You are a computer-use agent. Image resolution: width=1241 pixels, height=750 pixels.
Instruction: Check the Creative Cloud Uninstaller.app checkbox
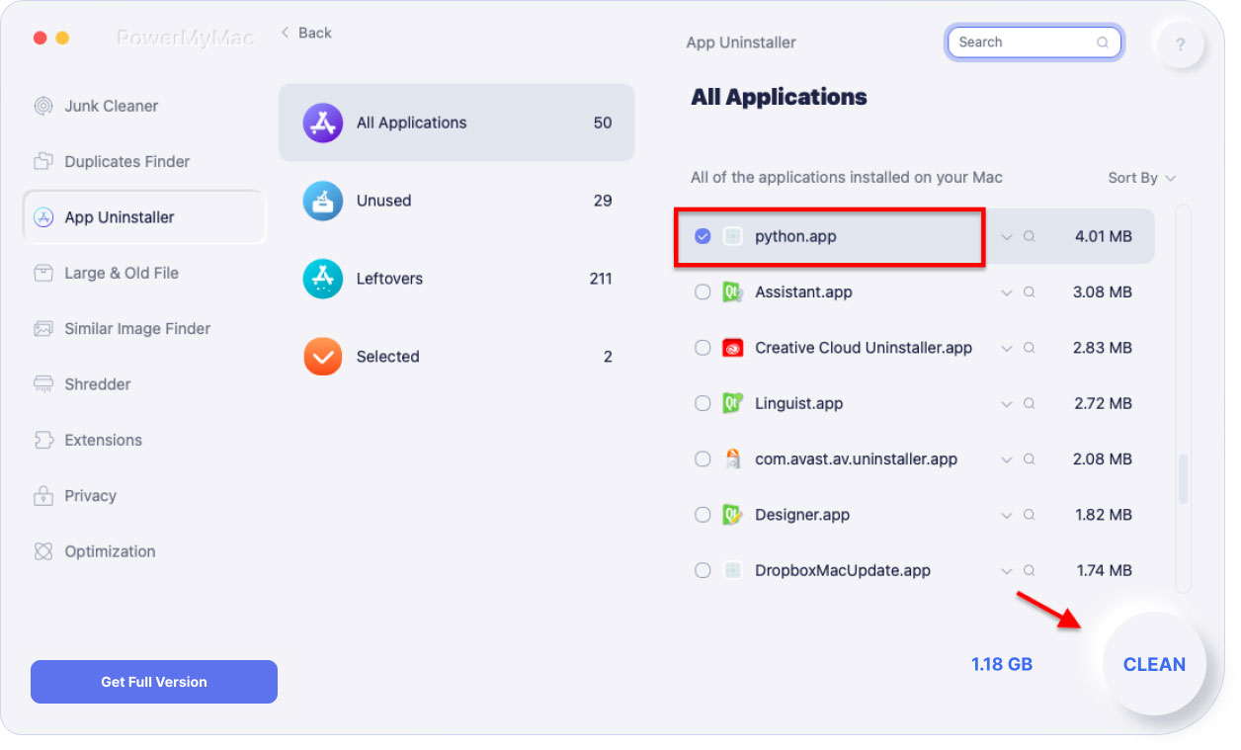coord(703,348)
